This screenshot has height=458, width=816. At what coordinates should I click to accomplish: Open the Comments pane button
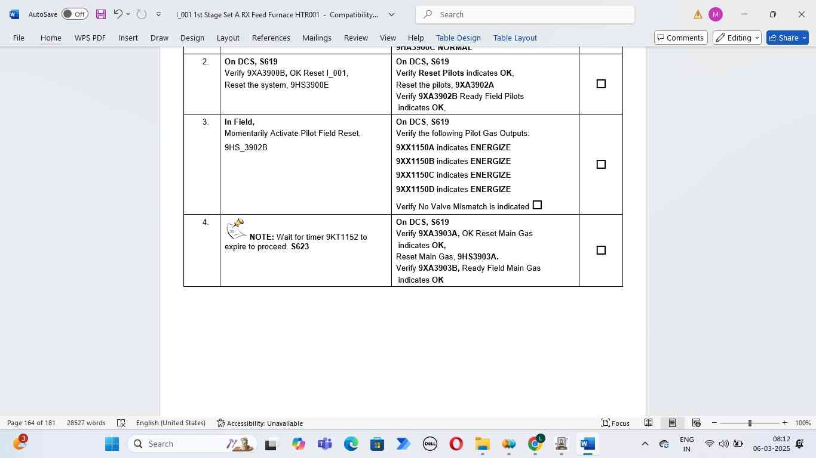point(680,38)
